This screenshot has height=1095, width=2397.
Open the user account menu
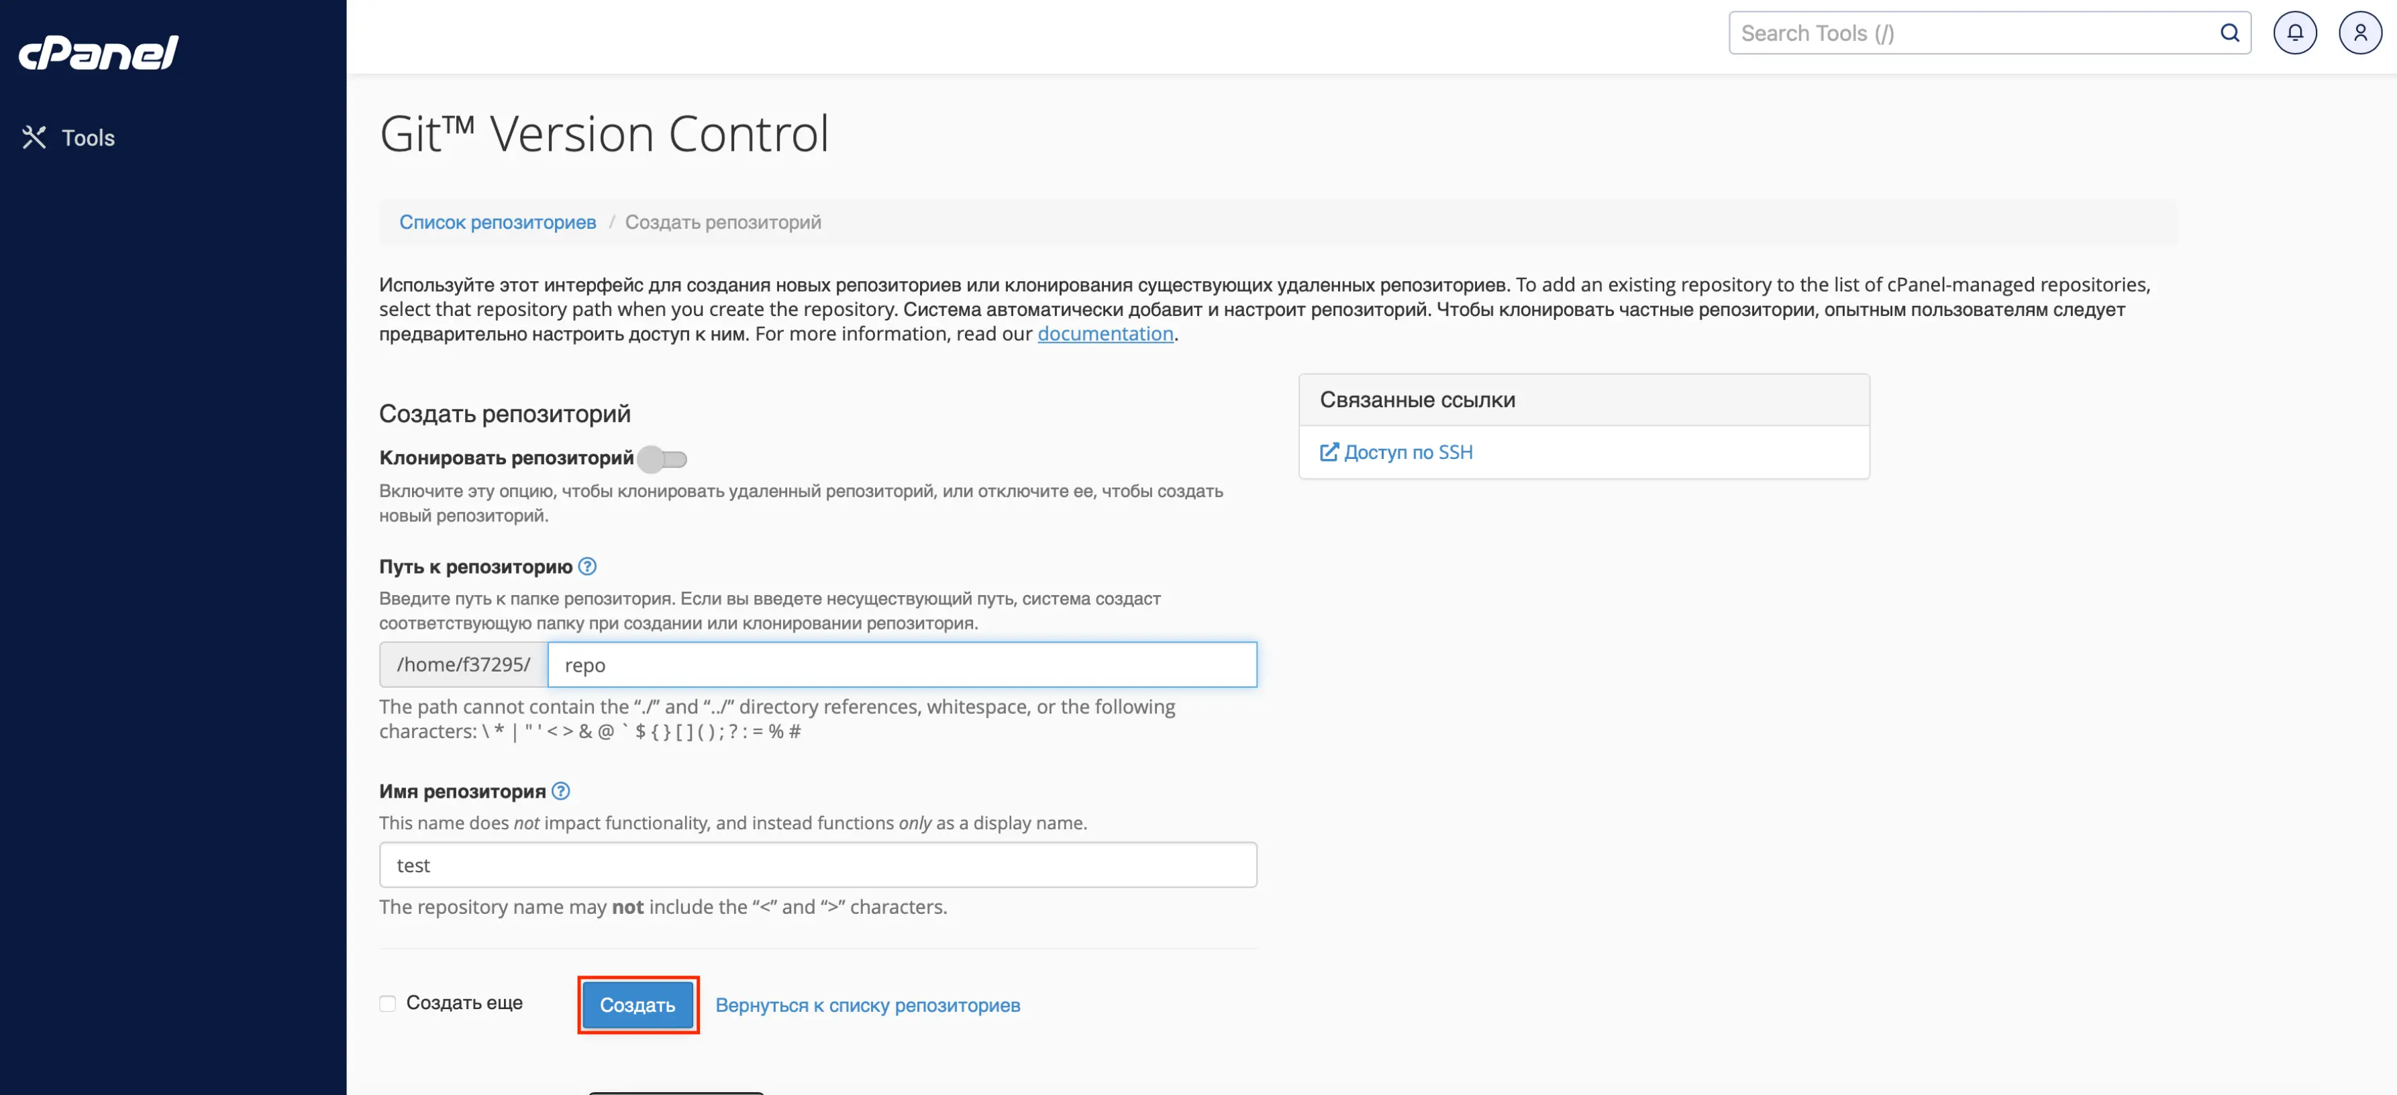(2360, 34)
